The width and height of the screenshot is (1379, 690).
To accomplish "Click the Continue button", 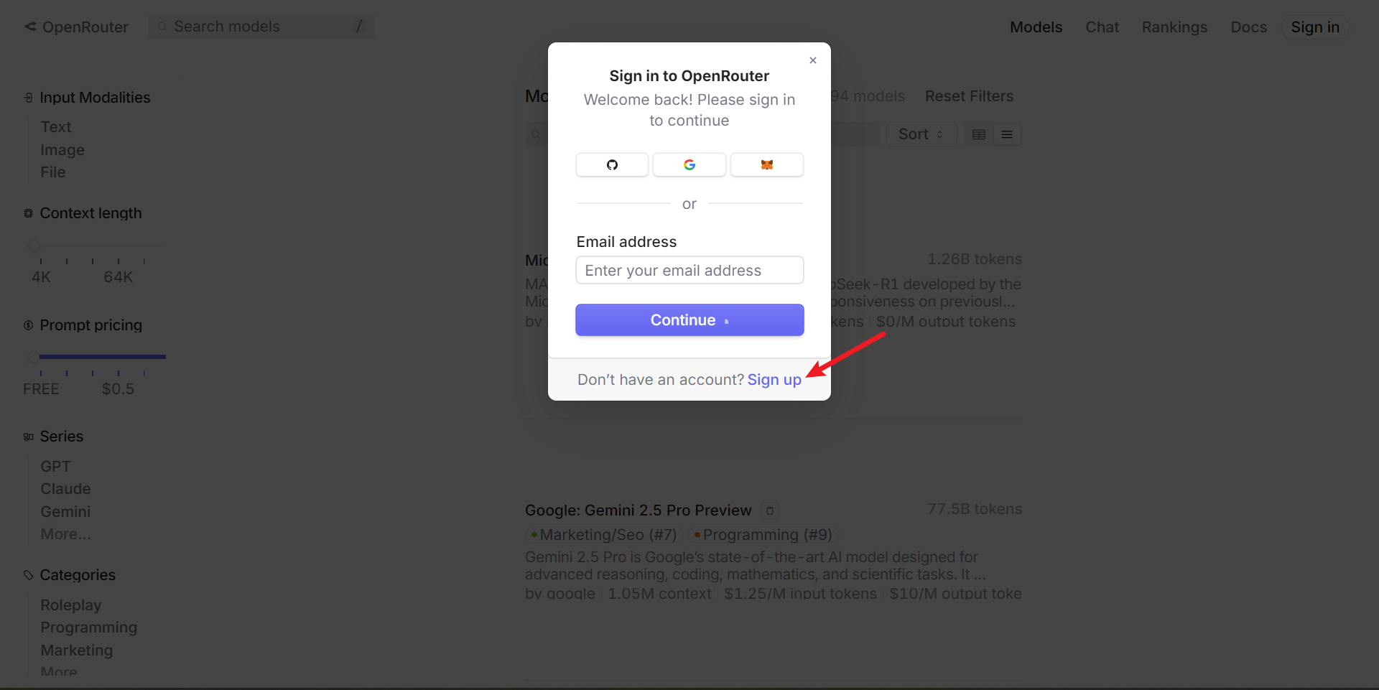I will [x=689, y=320].
